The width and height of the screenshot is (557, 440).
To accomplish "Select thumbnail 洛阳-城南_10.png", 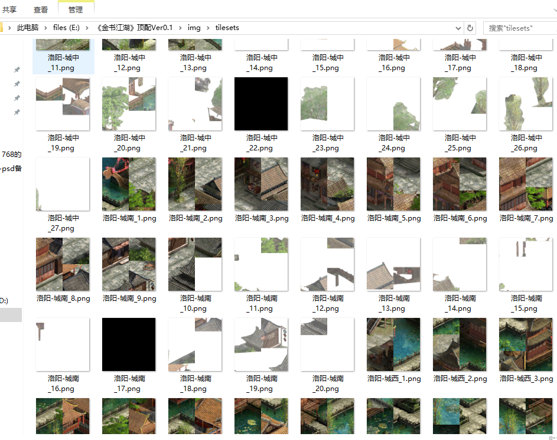I will coord(195,264).
